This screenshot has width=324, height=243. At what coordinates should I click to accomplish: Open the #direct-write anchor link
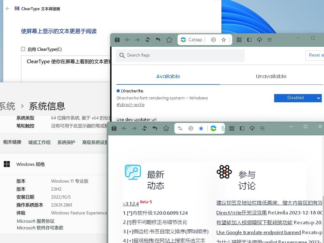pyautogui.click(x=130, y=105)
